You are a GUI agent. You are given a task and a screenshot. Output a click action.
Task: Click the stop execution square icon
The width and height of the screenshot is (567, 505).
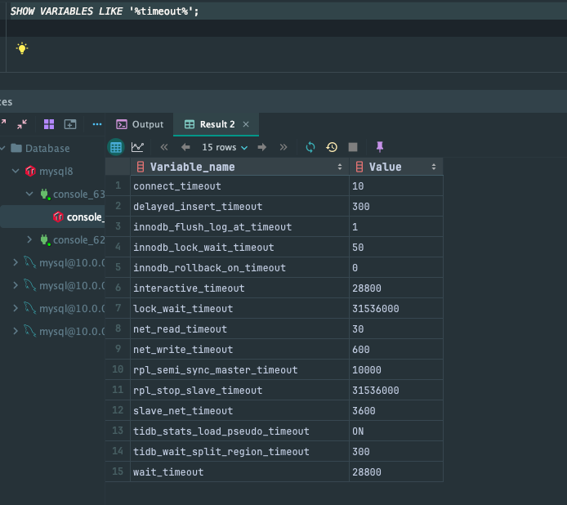click(x=353, y=147)
